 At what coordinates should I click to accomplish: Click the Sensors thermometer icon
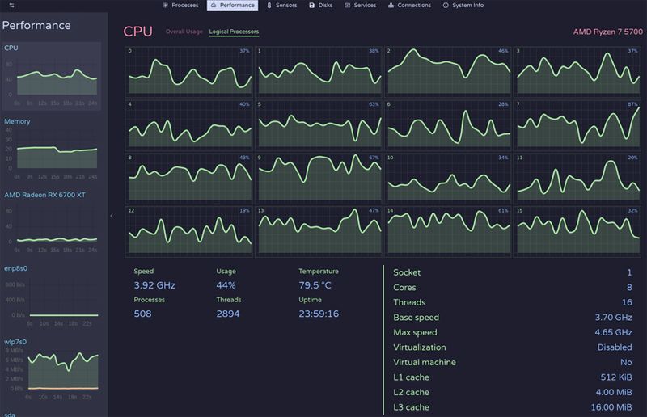click(x=269, y=6)
